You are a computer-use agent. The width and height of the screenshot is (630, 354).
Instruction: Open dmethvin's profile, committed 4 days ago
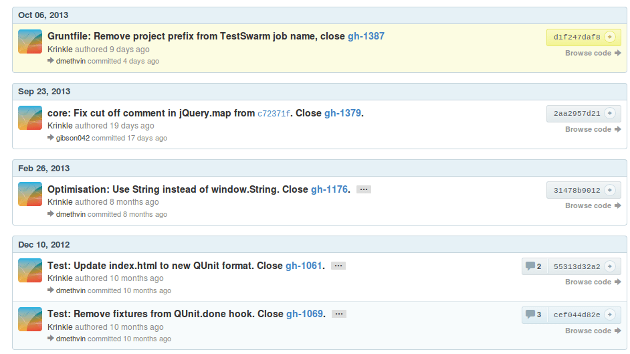click(x=71, y=61)
